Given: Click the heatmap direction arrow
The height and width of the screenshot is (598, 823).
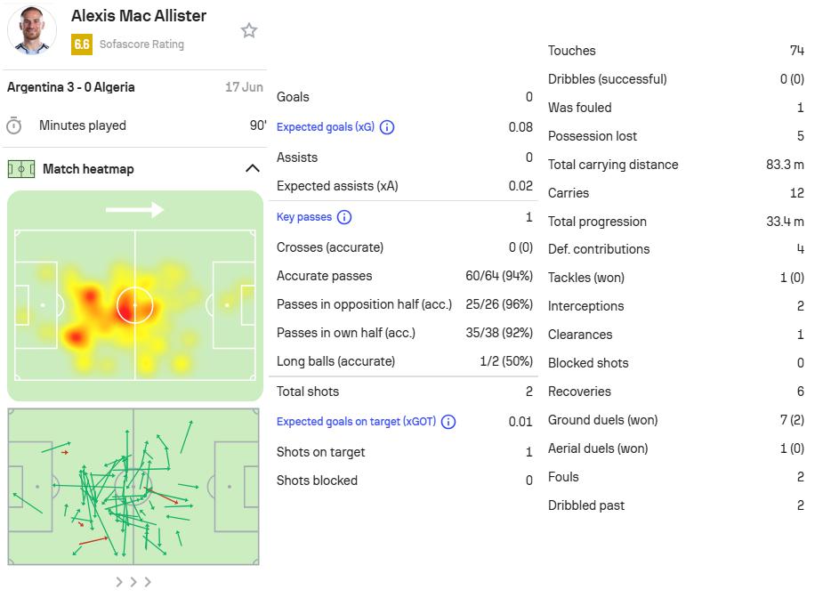Looking at the screenshot, I should pos(135,210).
